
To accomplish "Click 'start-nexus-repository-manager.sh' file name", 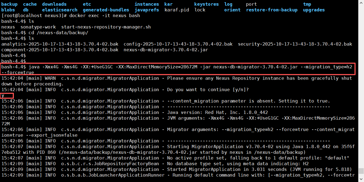I will click(106, 27).
